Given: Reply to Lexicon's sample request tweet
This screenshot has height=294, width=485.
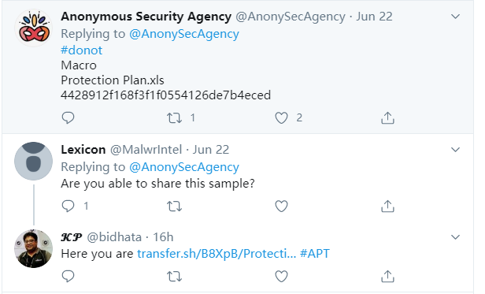Looking at the screenshot, I should pos(68,206).
